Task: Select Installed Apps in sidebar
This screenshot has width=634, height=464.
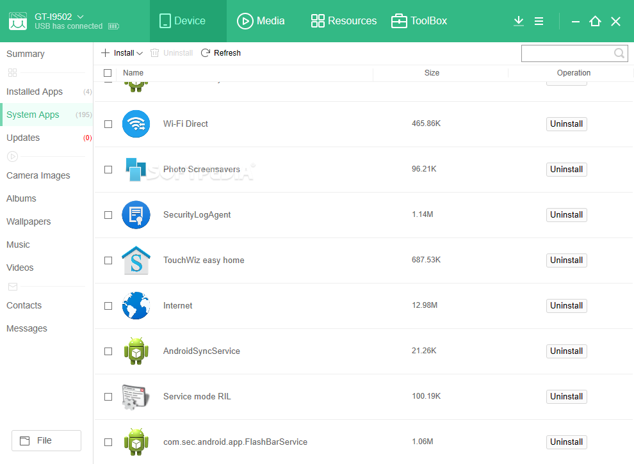Action: point(47,92)
